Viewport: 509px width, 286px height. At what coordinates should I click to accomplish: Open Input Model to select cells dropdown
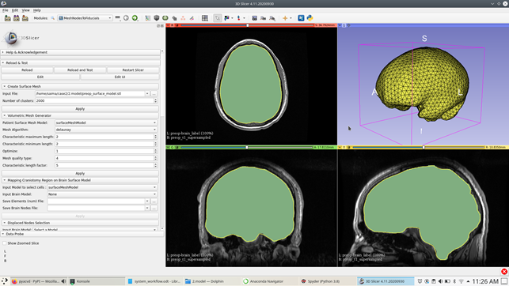pyautogui.click(x=102, y=187)
